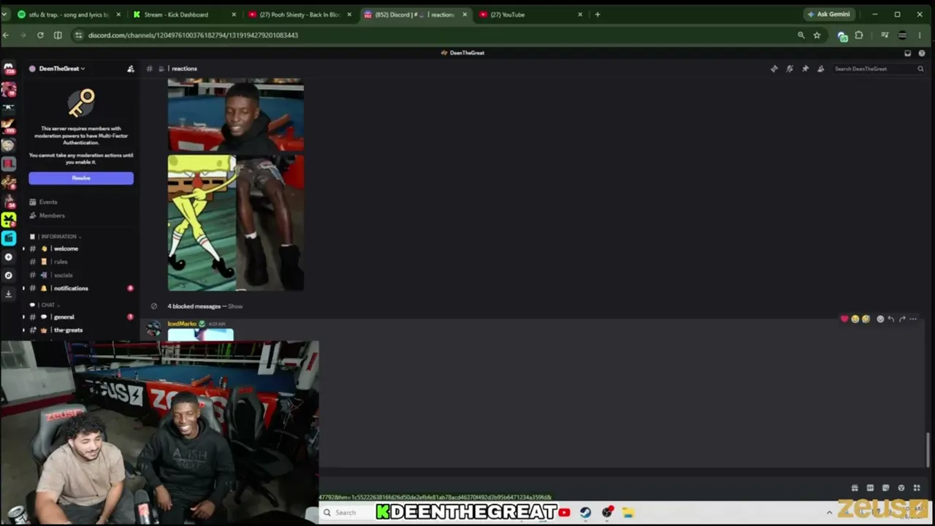Open the Members section
This screenshot has height=526, width=935.
tap(81, 216)
